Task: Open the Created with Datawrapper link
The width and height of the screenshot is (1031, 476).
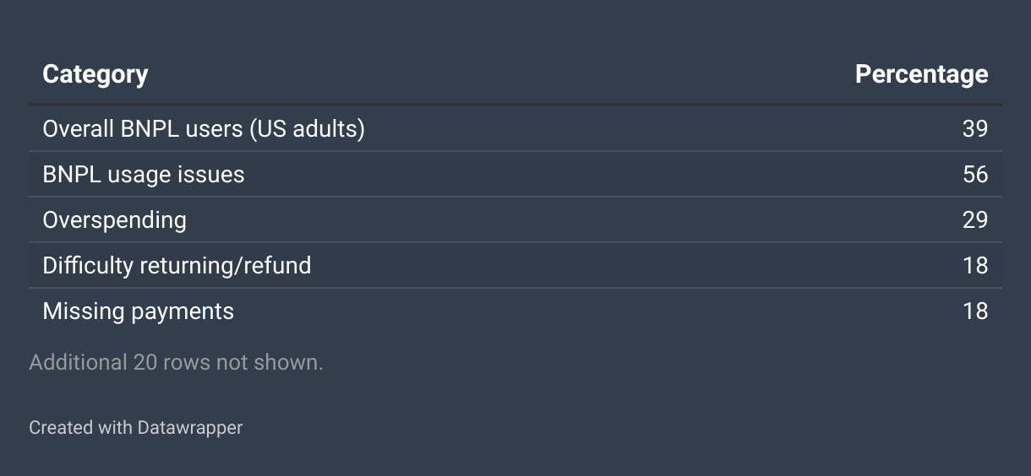Action: click(x=135, y=428)
